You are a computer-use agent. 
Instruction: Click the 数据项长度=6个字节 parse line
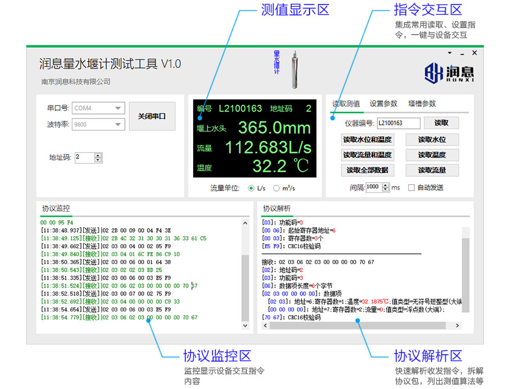pyautogui.click(x=298, y=286)
